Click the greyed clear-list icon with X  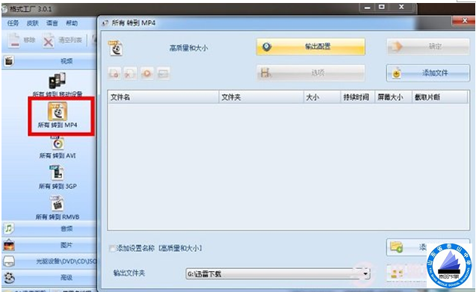[x=130, y=73]
